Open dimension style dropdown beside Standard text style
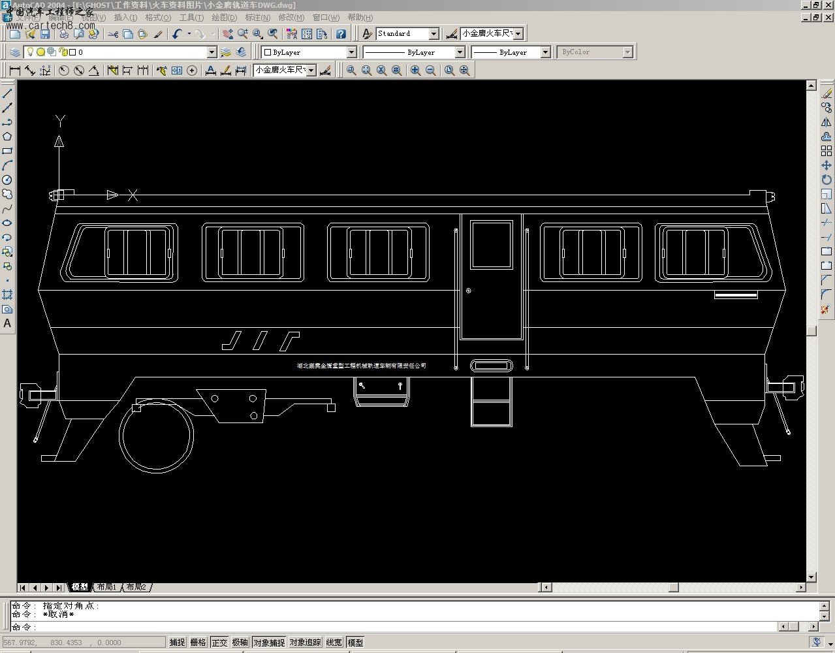Viewport: 835px width, 653px height. click(518, 34)
